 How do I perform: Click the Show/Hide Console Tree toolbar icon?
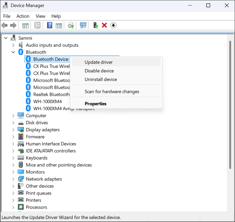[x=25, y=25]
